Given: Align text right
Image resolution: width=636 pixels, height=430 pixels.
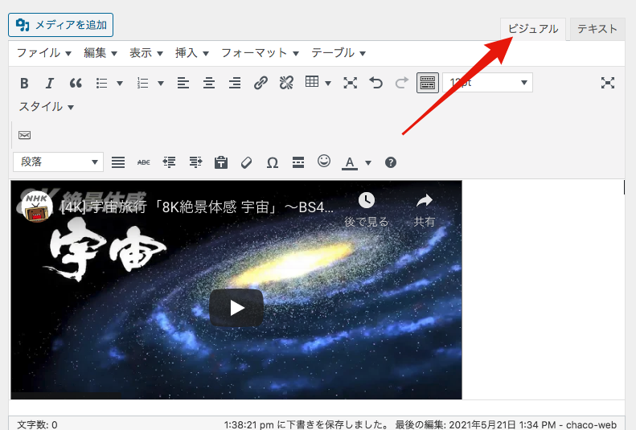Looking at the screenshot, I should 235,83.
